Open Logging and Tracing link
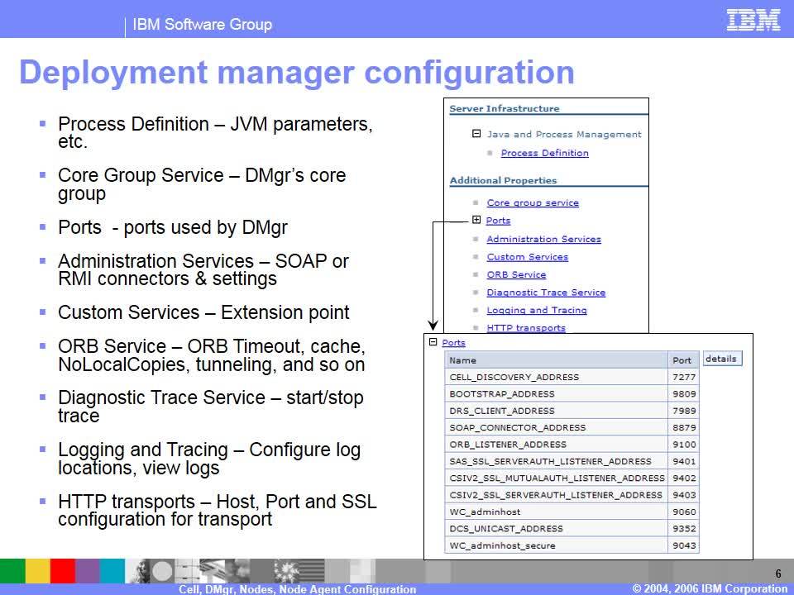Screen dimensions: 794x595 (x=537, y=310)
